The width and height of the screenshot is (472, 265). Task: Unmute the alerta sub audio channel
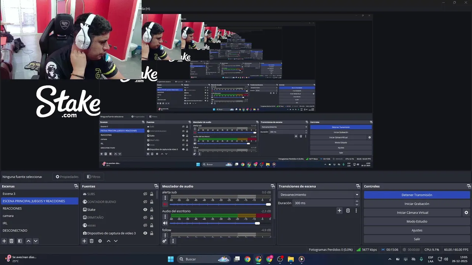(x=165, y=204)
